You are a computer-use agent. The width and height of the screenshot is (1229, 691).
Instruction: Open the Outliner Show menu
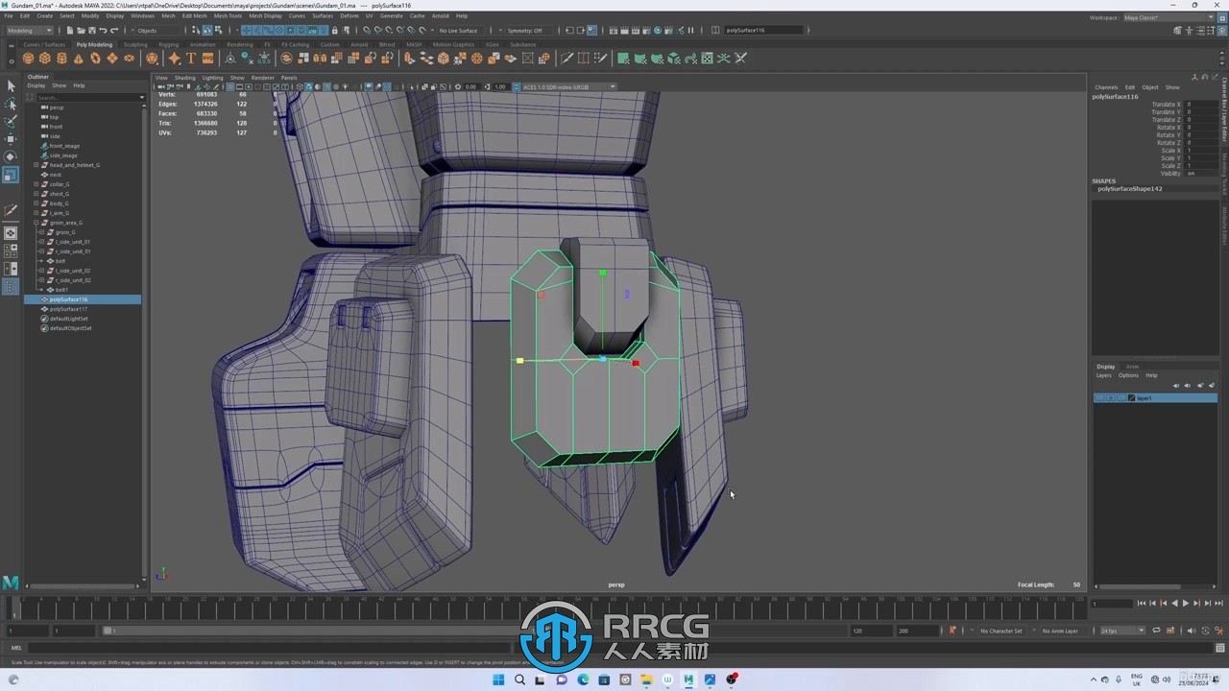tap(60, 85)
